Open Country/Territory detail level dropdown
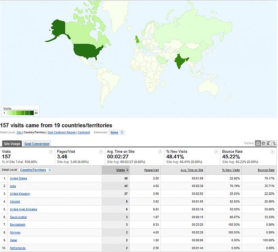This screenshot has width=278, height=252. click(x=35, y=170)
